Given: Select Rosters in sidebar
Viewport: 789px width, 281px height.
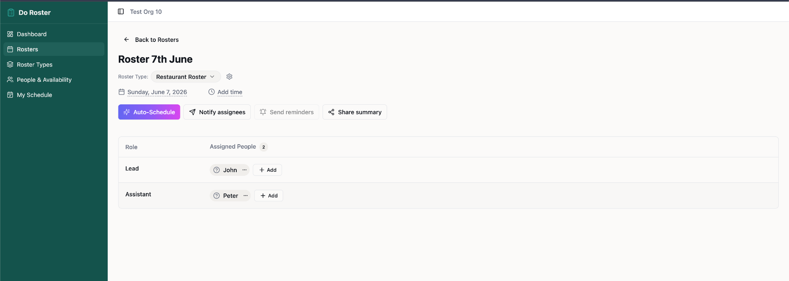Looking at the screenshot, I should tap(54, 49).
